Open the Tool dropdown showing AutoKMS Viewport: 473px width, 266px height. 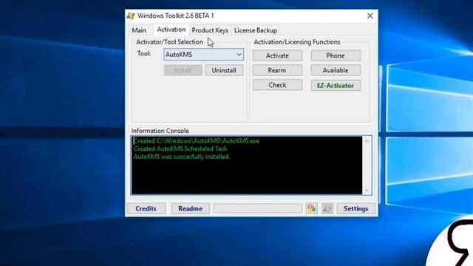[x=204, y=55]
